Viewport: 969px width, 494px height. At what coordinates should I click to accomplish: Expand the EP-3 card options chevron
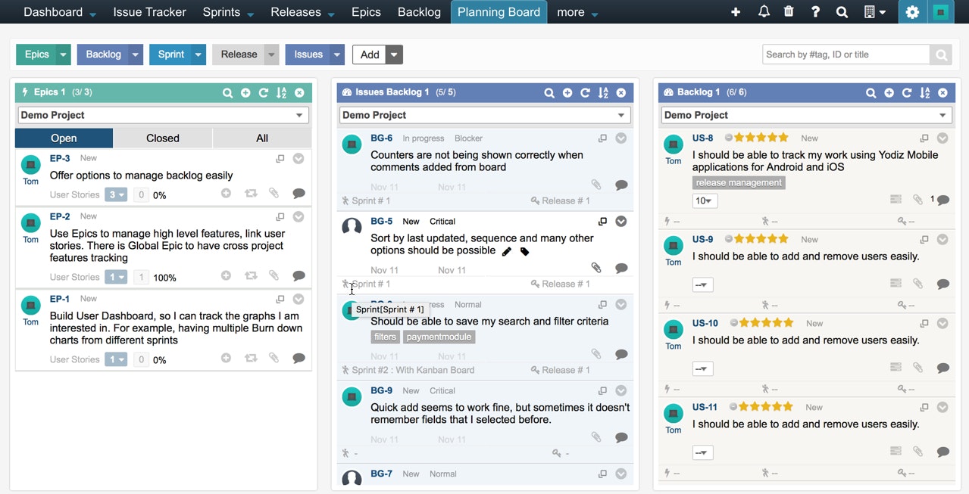pyautogui.click(x=299, y=159)
